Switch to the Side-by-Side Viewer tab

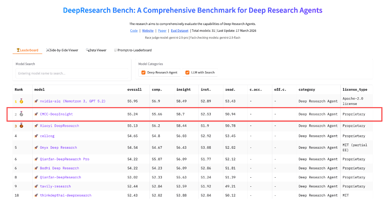(62, 50)
